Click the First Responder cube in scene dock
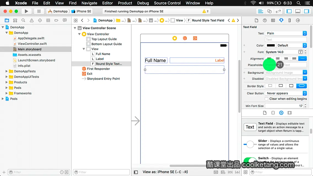The image size is (313, 176). [185, 38]
